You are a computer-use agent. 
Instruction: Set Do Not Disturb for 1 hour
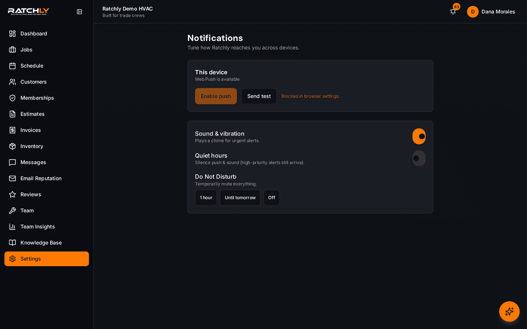coord(206,198)
